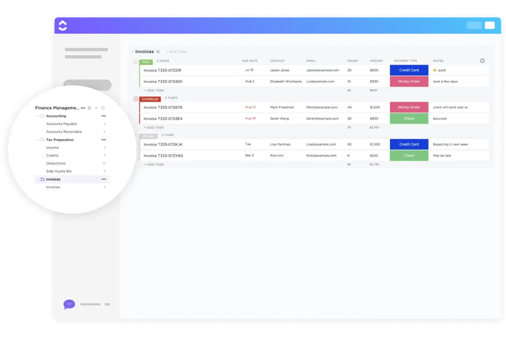This screenshot has width=506, height=339.
Task: Collapse the PAID status group
Action: 136,62
